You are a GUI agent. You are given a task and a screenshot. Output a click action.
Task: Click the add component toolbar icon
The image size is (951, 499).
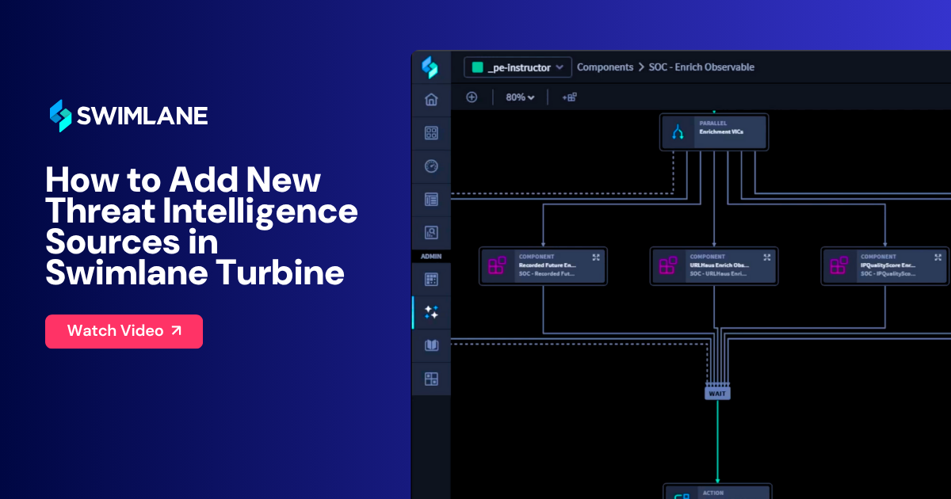569,97
